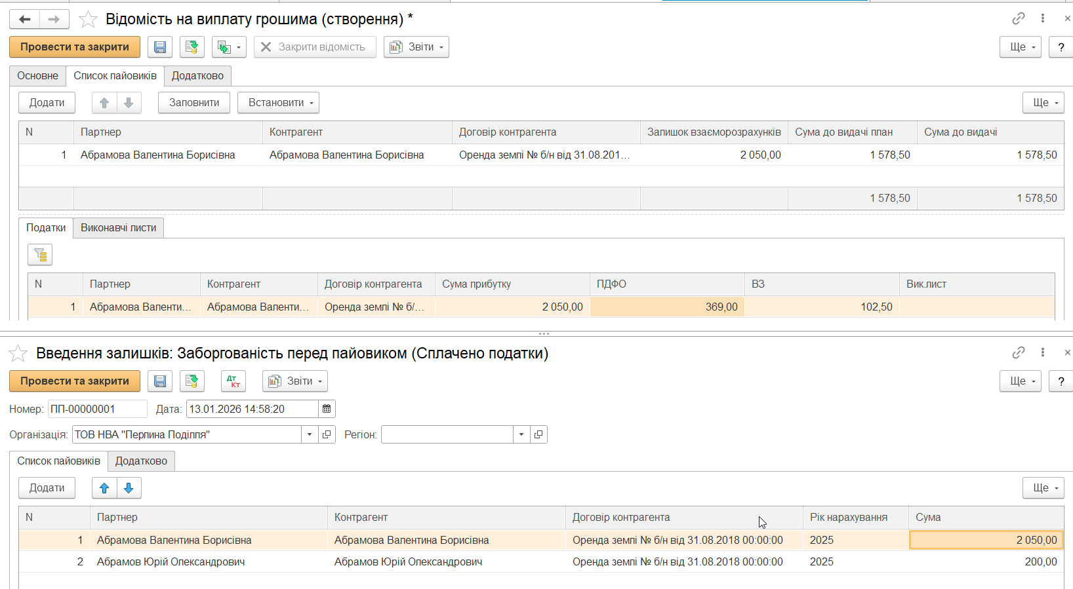This screenshot has width=1073, height=589.
Task: Click Провести та закрити in the Відомість form
Action: pyautogui.click(x=75, y=47)
